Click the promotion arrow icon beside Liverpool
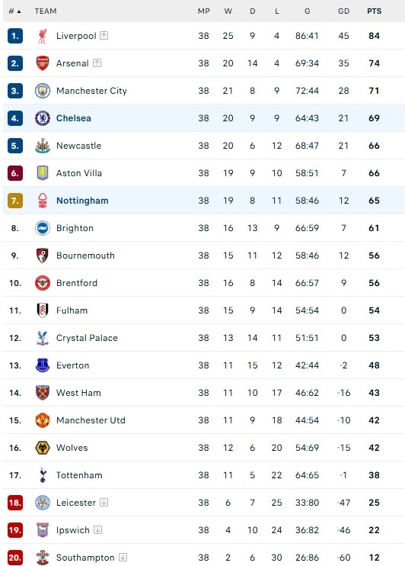405x566 pixels. point(104,35)
